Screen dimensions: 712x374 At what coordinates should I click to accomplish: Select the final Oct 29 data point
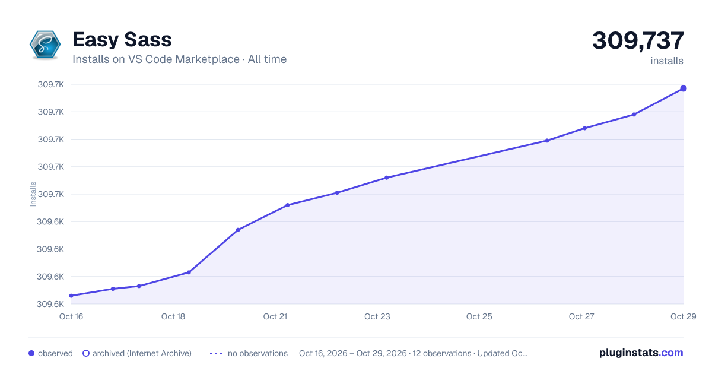coord(684,88)
